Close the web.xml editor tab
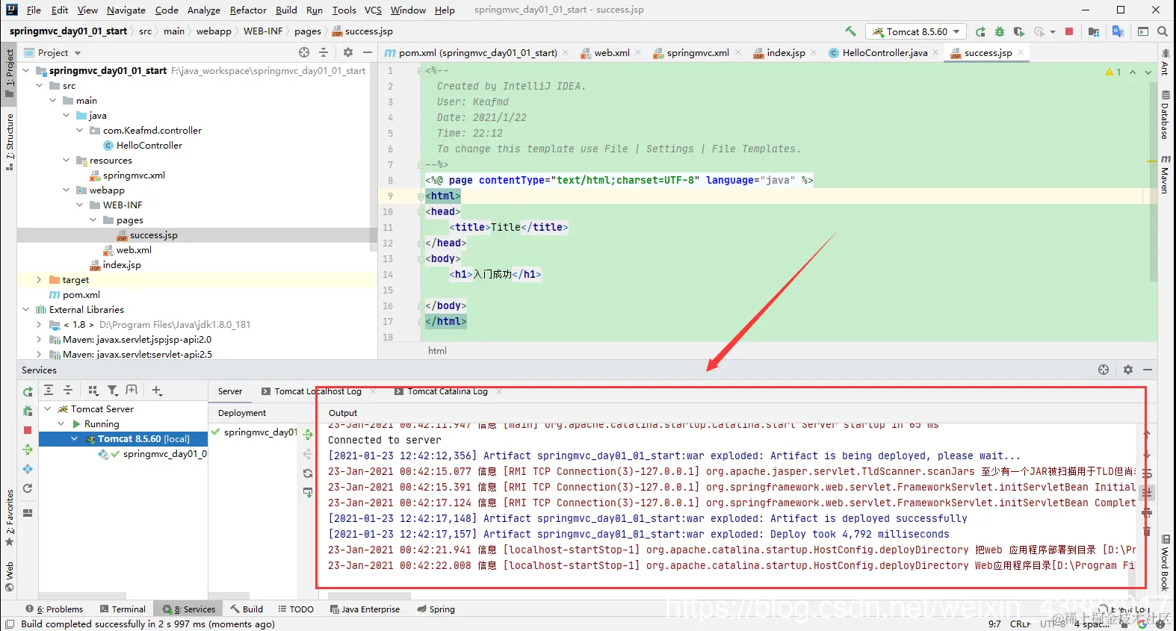Screen dimensions: 1176x631 pos(638,53)
